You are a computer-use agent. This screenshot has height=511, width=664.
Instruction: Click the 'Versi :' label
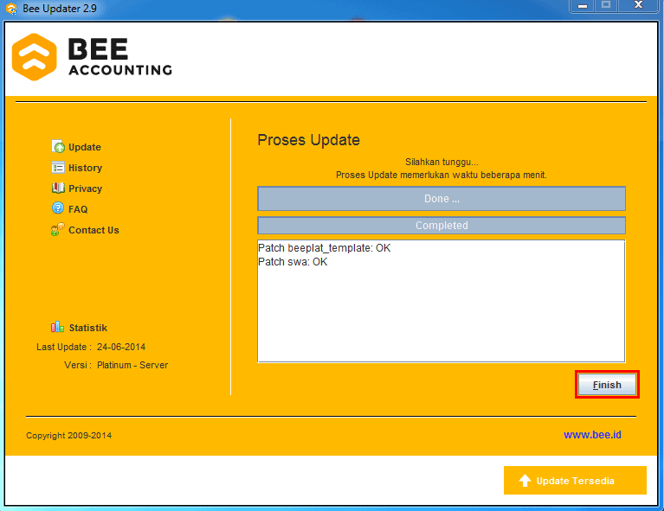[x=78, y=365]
